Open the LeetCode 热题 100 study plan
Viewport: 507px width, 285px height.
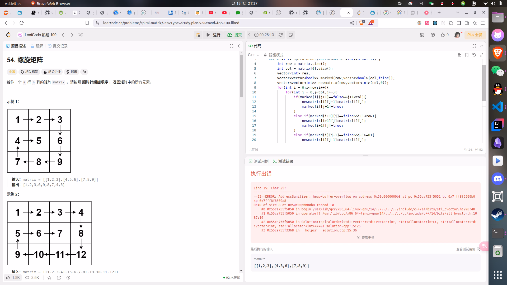[37, 35]
